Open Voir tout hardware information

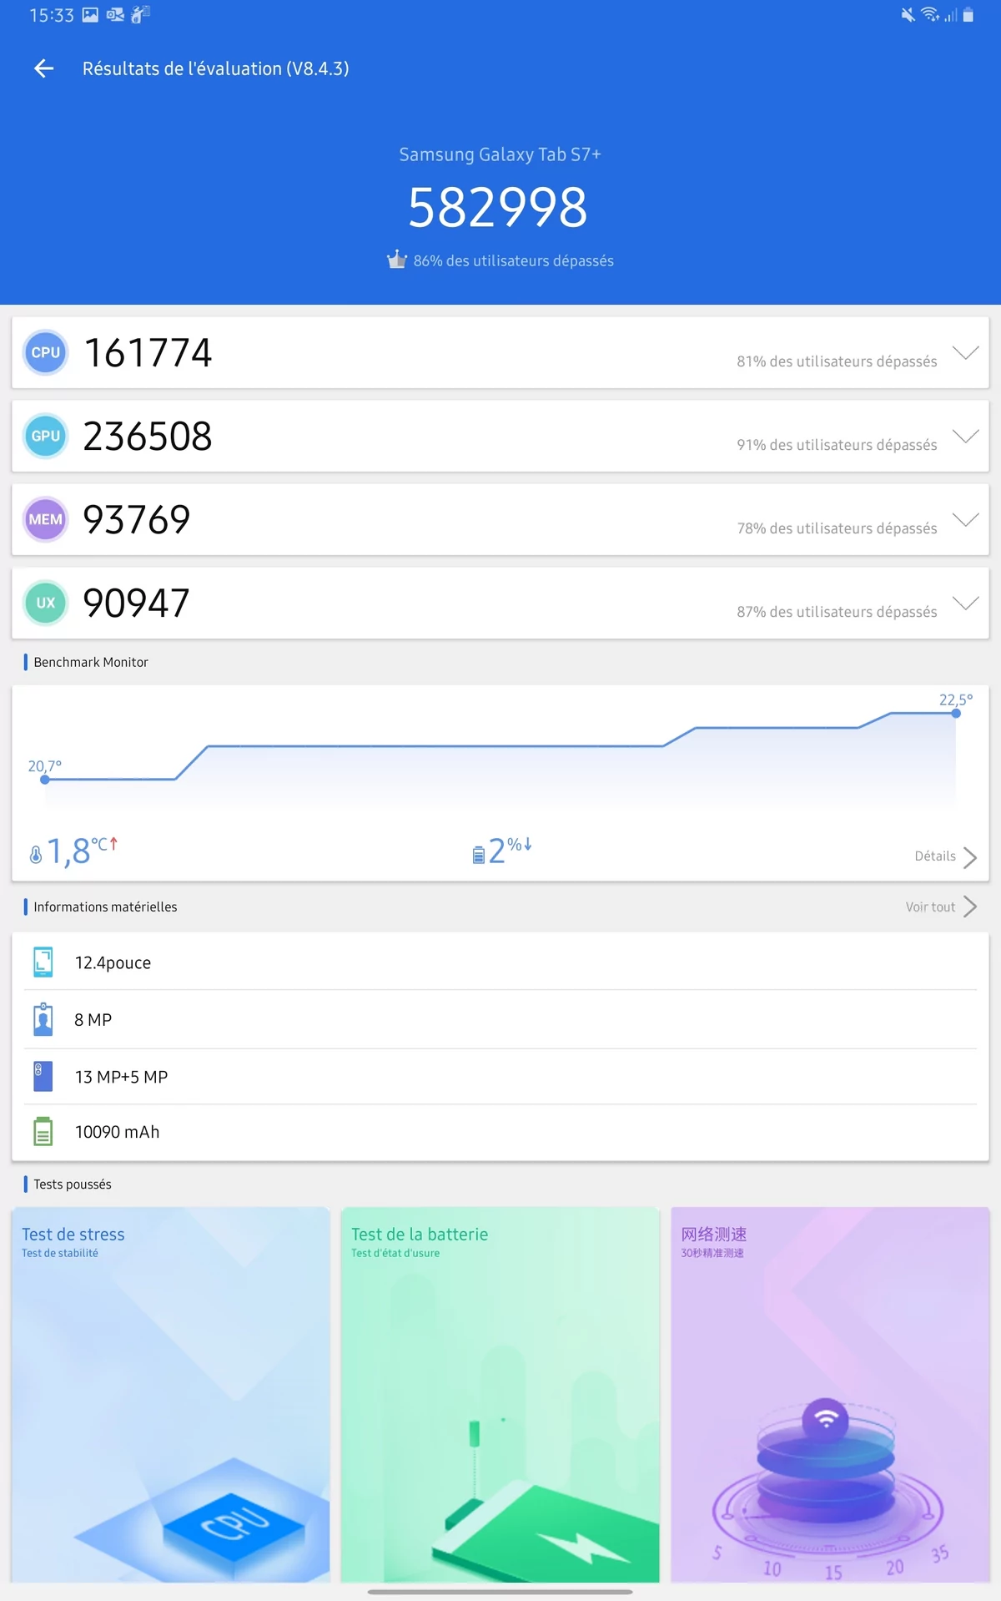930,907
